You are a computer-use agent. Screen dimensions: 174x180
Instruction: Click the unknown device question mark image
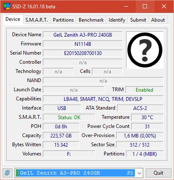(145, 50)
